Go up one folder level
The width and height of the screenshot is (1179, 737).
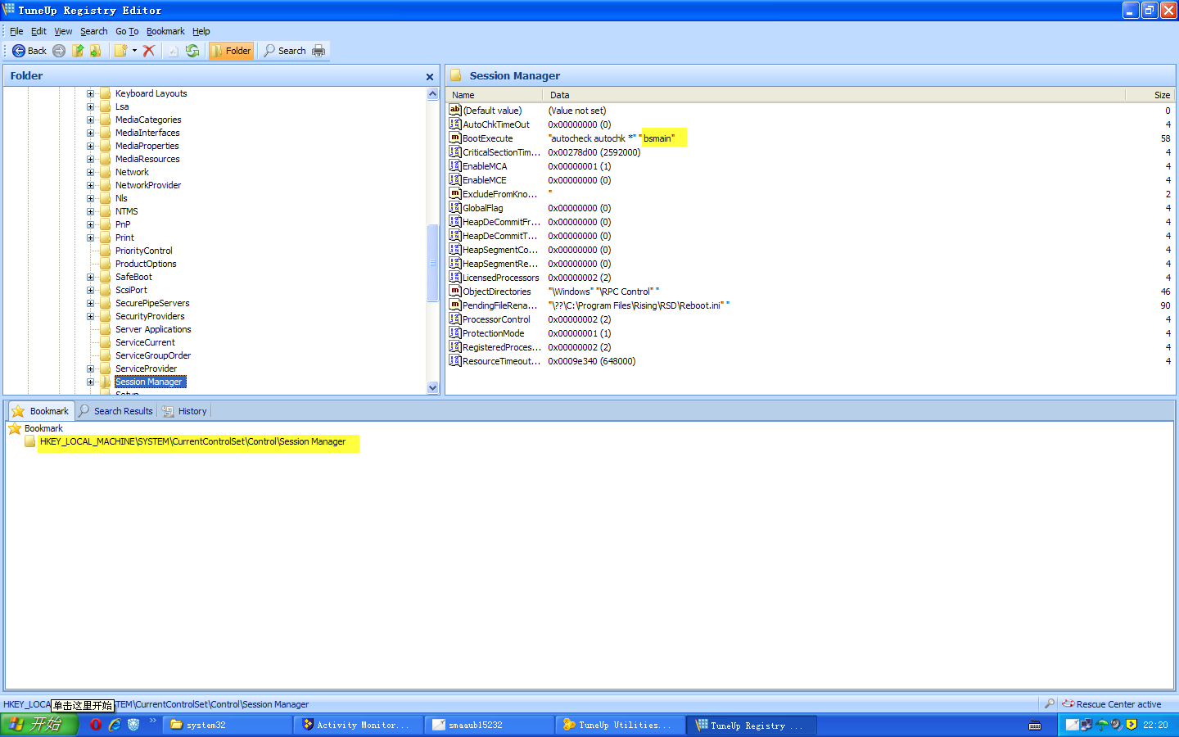coord(78,51)
